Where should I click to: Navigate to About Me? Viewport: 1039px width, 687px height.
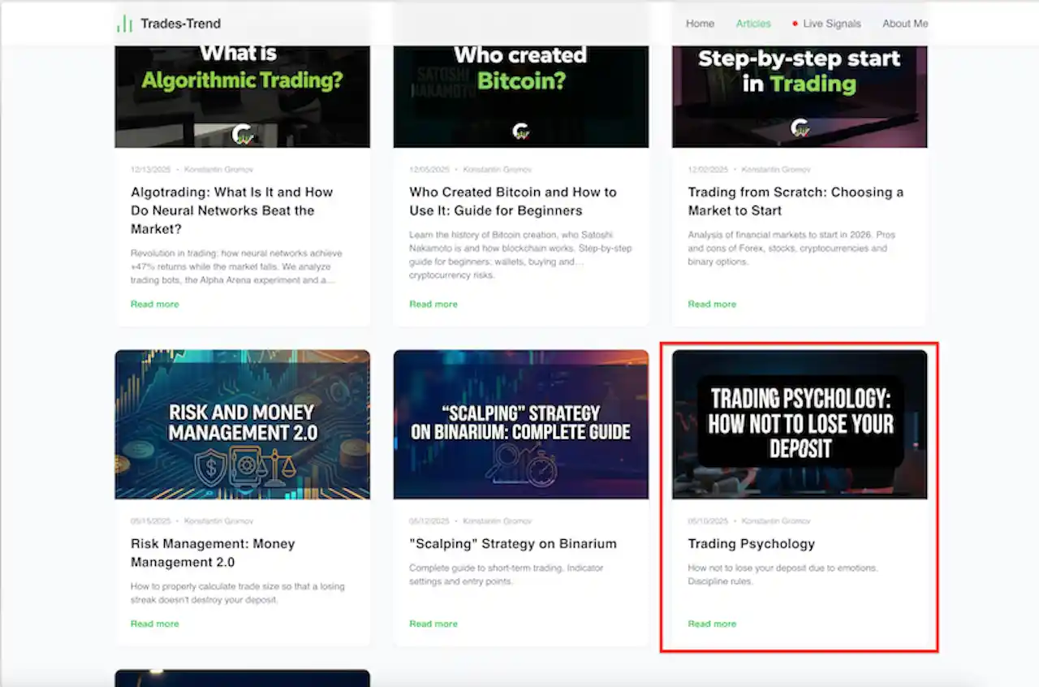905,24
